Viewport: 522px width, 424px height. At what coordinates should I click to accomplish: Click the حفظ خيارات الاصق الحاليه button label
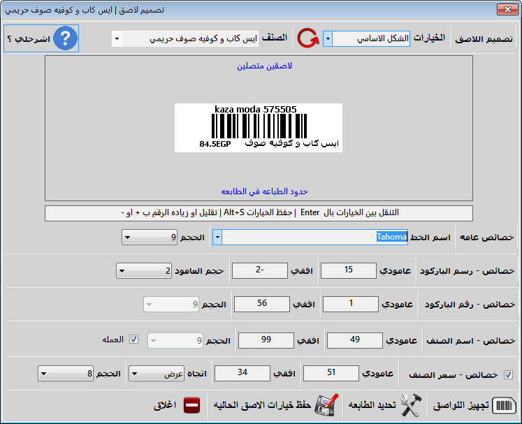click(x=262, y=404)
